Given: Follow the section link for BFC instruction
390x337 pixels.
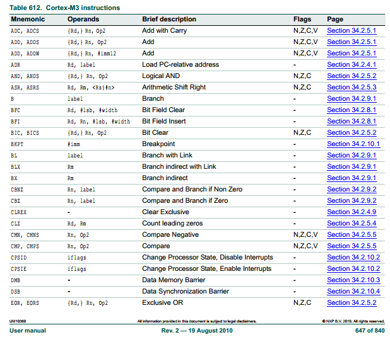Looking at the screenshot, I should click(352, 110).
